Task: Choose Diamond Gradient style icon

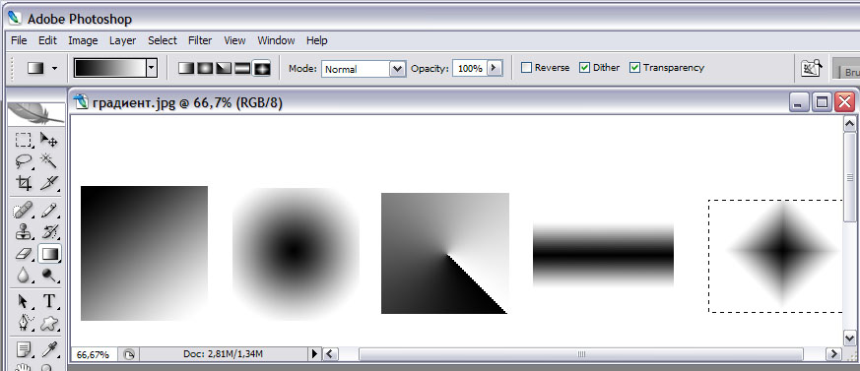Action: coord(261,69)
